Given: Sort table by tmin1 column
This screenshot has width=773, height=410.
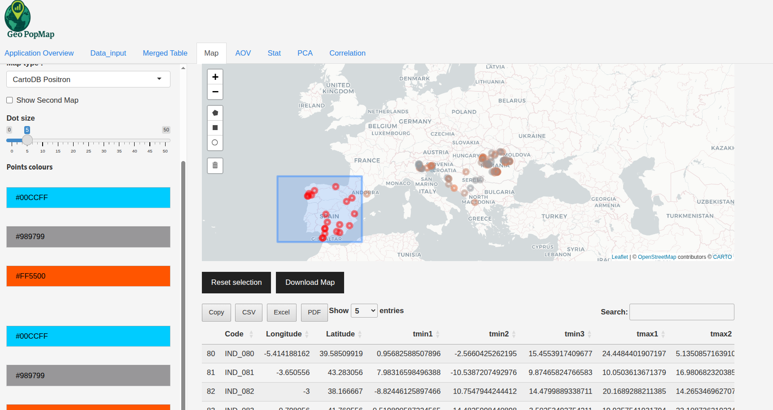Looking at the screenshot, I should (423, 334).
